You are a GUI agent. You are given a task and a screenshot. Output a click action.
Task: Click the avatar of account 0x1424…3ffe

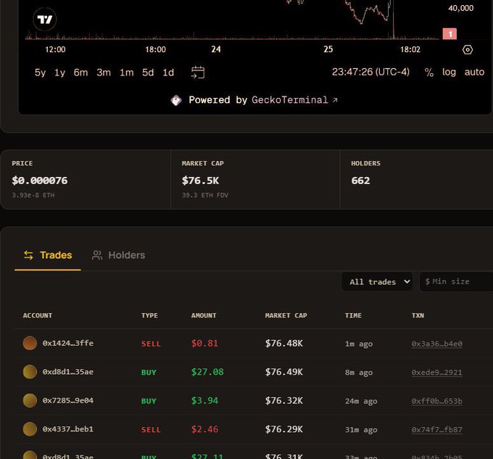(x=30, y=343)
